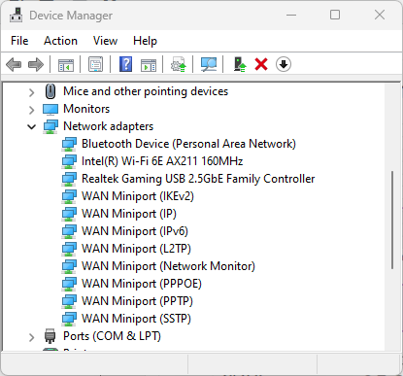This screenshot has width=403, height=376.
Task: Select Realtek Gaming USB 2.5GbE Family Controller
Action: pos(198,179)
